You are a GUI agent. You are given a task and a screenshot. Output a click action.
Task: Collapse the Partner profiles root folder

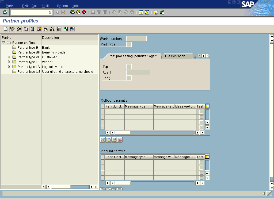click(x=3, y=42)
